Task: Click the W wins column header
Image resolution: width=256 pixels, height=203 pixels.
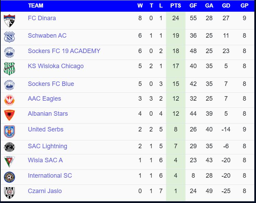Action: pyautogui.click(x=140, y=5)
